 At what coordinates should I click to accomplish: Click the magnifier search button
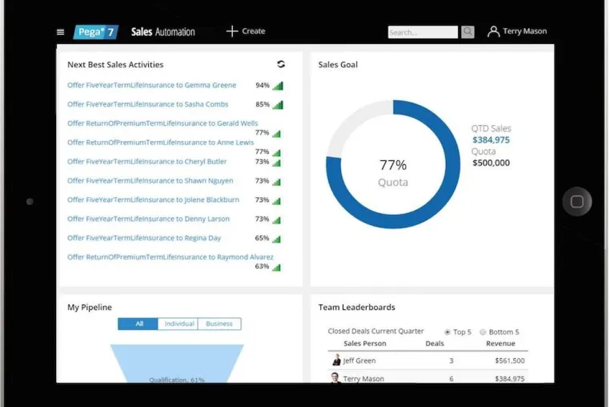point(468,32)
